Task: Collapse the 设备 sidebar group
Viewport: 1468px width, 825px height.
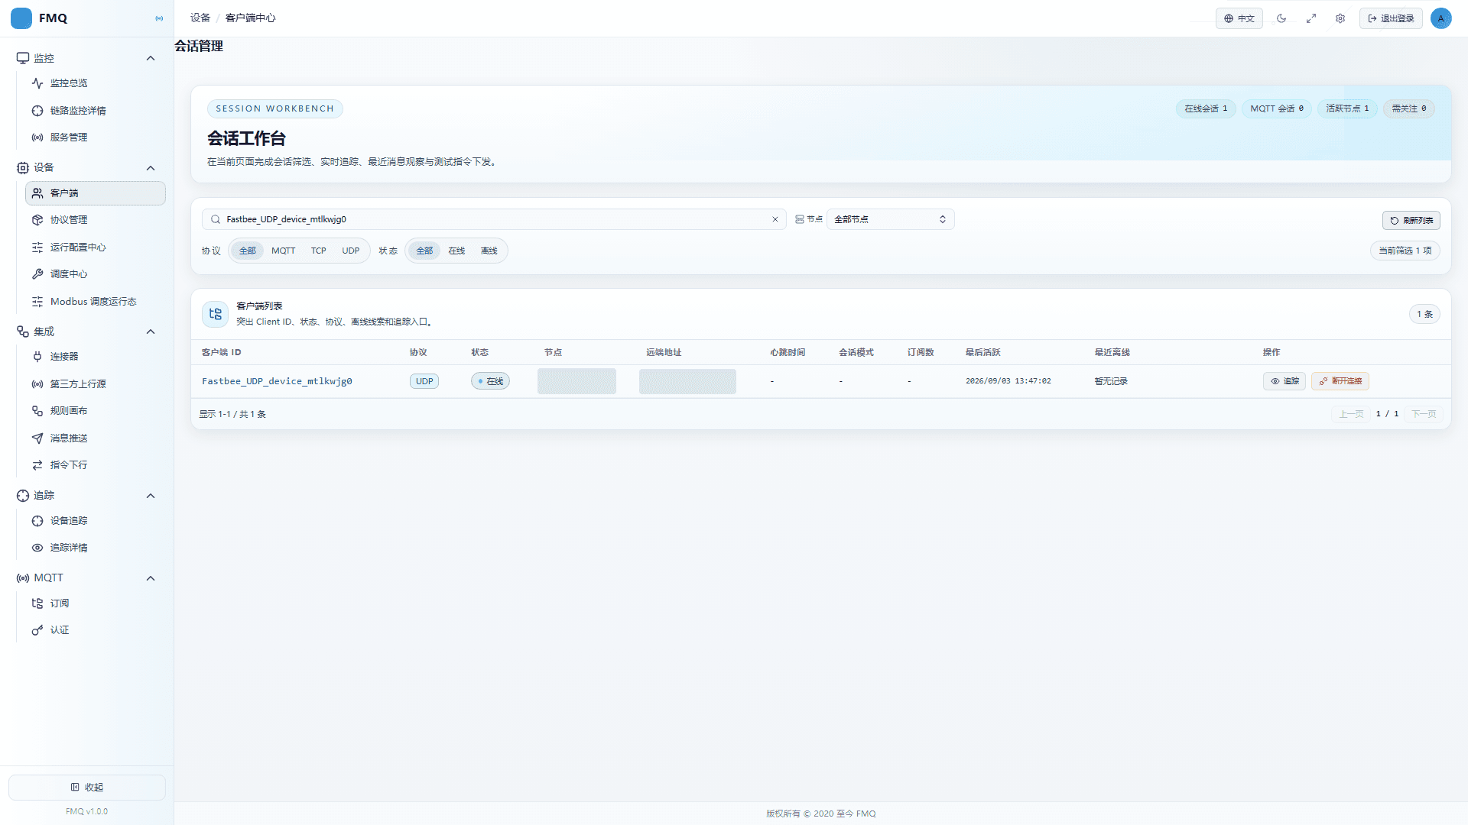Action: point(151,168)
